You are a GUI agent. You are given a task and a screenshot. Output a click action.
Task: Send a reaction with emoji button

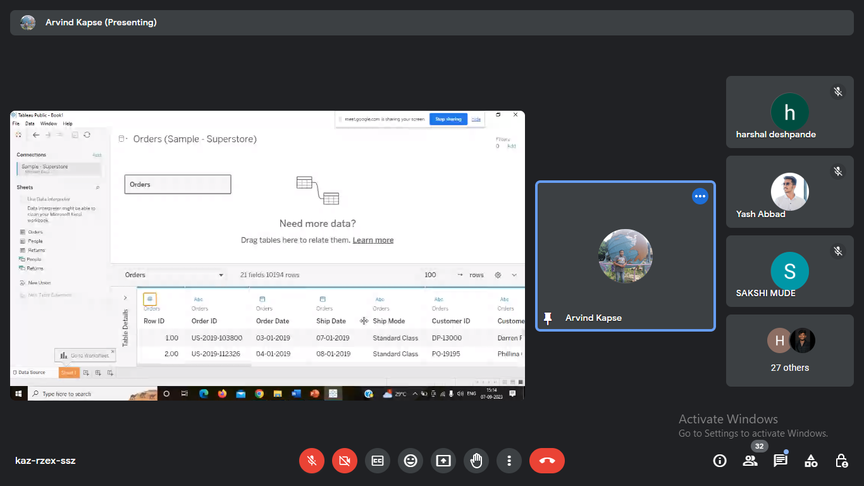(410, 461)
